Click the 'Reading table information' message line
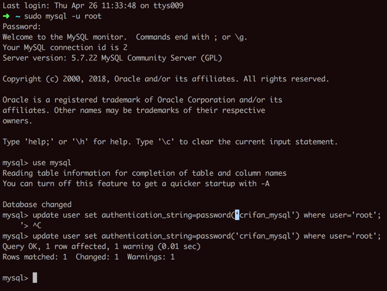This screenshot has height=291, width=387. point(145,173)
